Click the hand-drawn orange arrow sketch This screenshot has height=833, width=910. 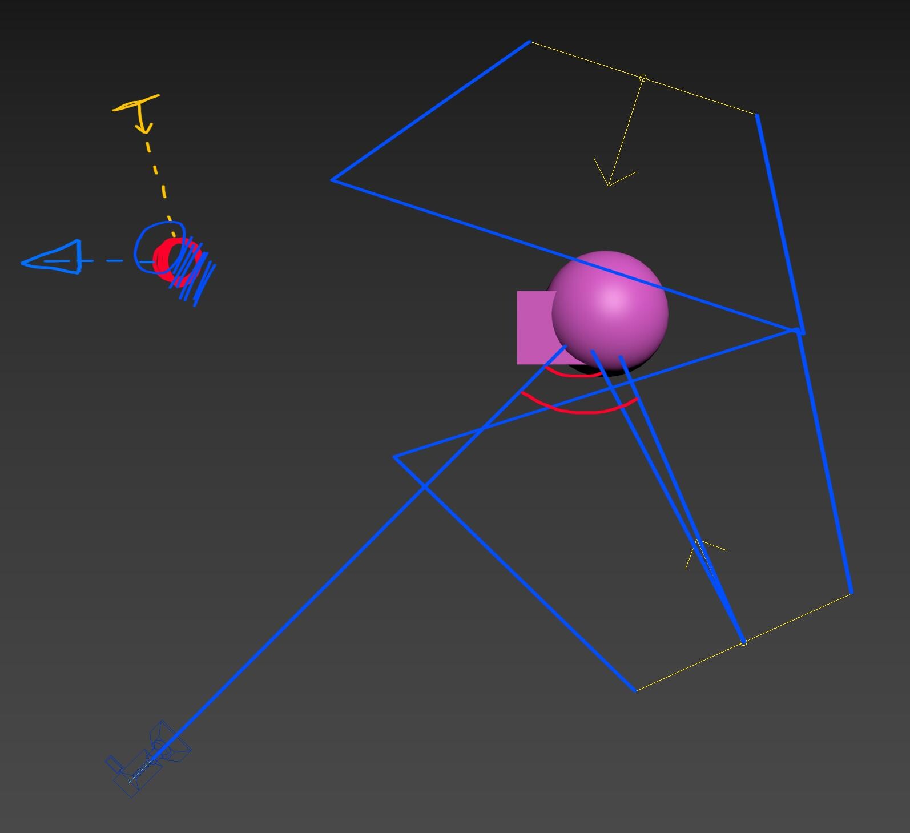tap(139, 113)
